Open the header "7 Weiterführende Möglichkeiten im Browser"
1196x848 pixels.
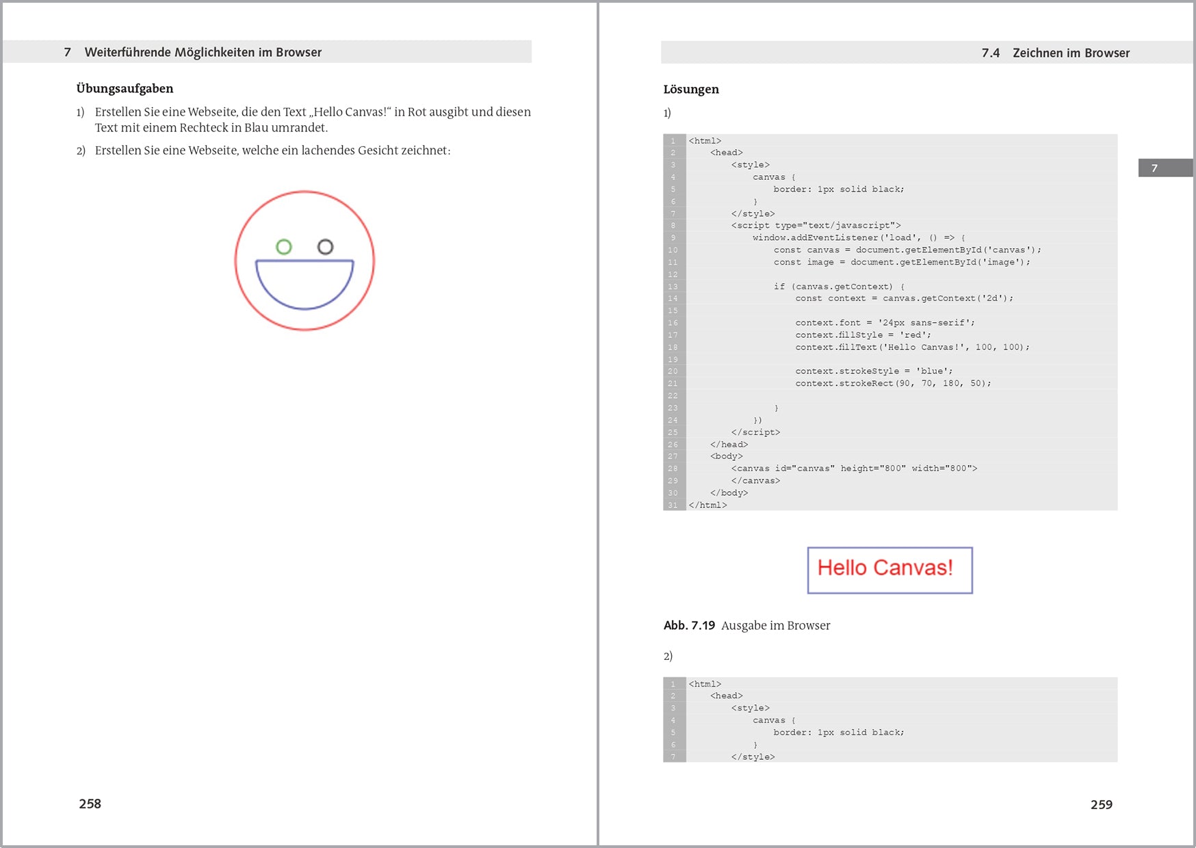coord(194,52)
